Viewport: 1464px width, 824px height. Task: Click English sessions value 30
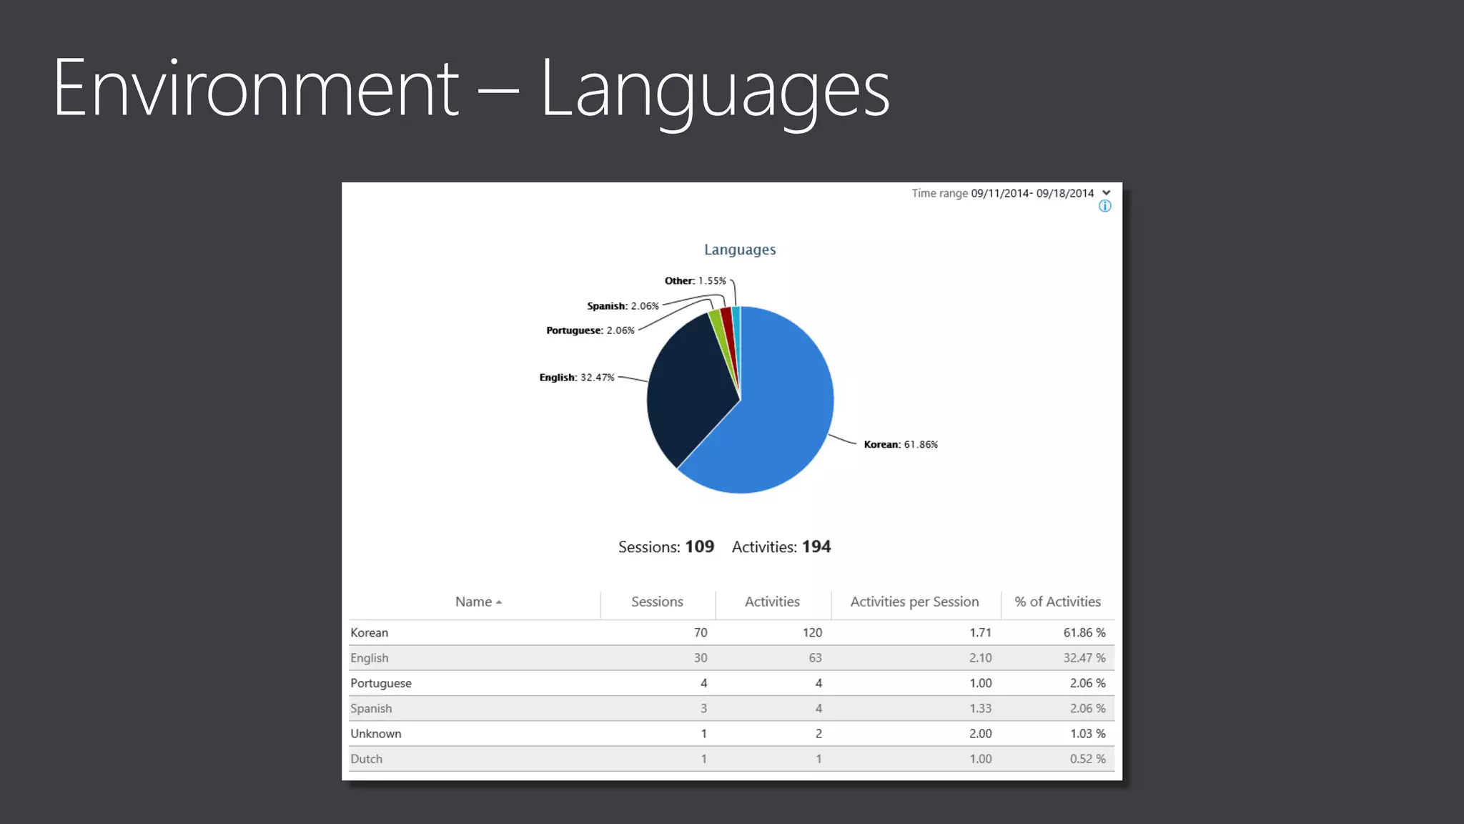click(x=700, y=658)
